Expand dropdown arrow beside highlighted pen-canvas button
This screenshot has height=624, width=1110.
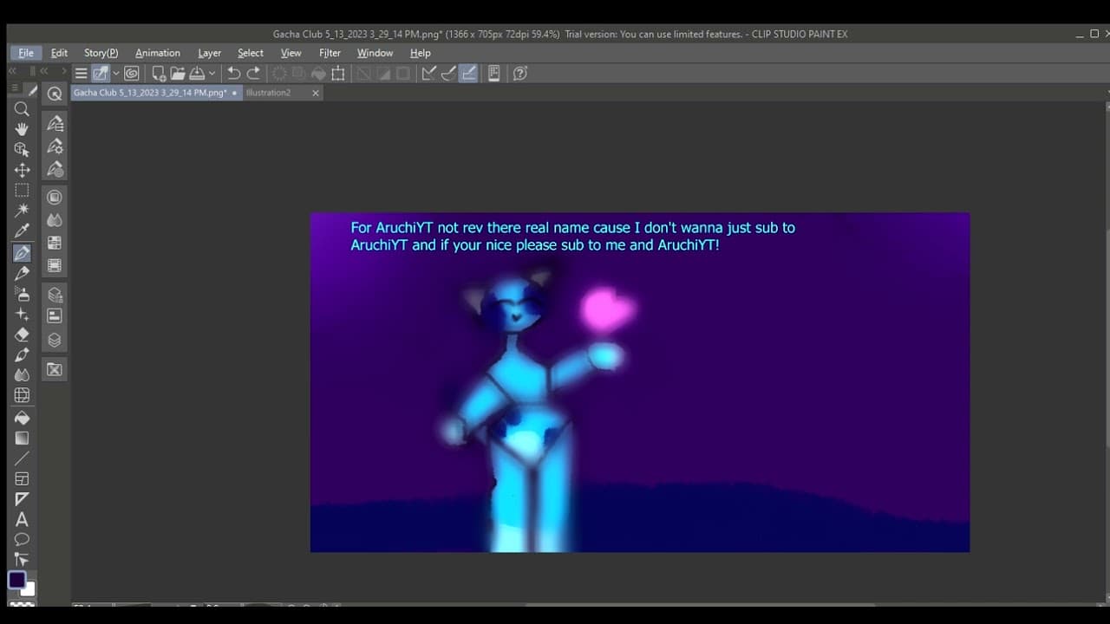click(x=115, y=74)
